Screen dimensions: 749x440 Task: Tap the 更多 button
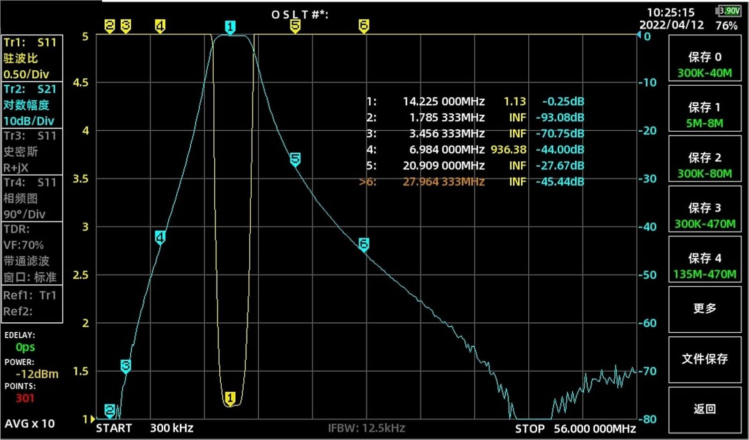click(x=705, y=309)
